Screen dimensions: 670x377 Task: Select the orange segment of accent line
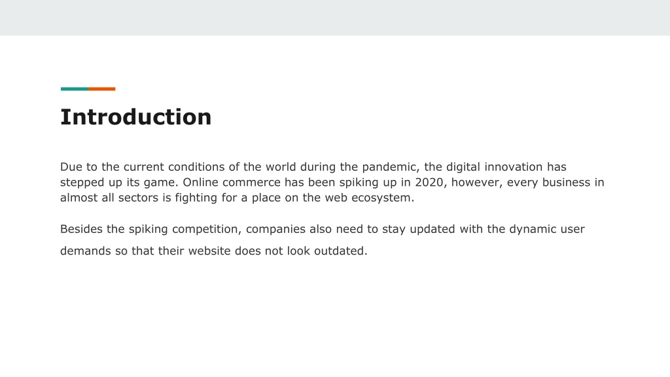point(101,89)
